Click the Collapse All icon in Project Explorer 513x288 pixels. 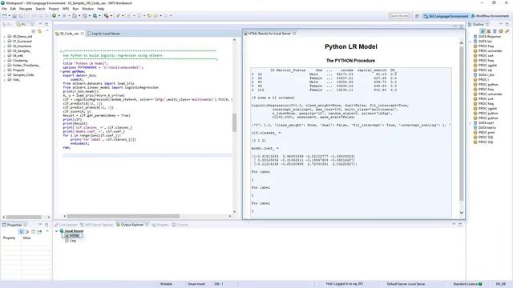click(34, 31)
